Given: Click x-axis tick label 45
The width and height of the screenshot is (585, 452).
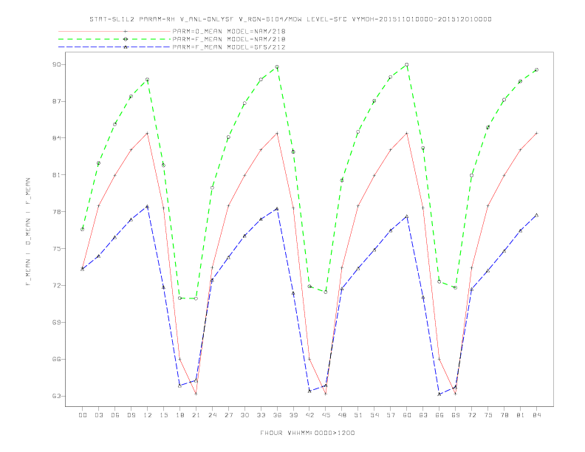Looking at the screenshot, I should (326, 415).
